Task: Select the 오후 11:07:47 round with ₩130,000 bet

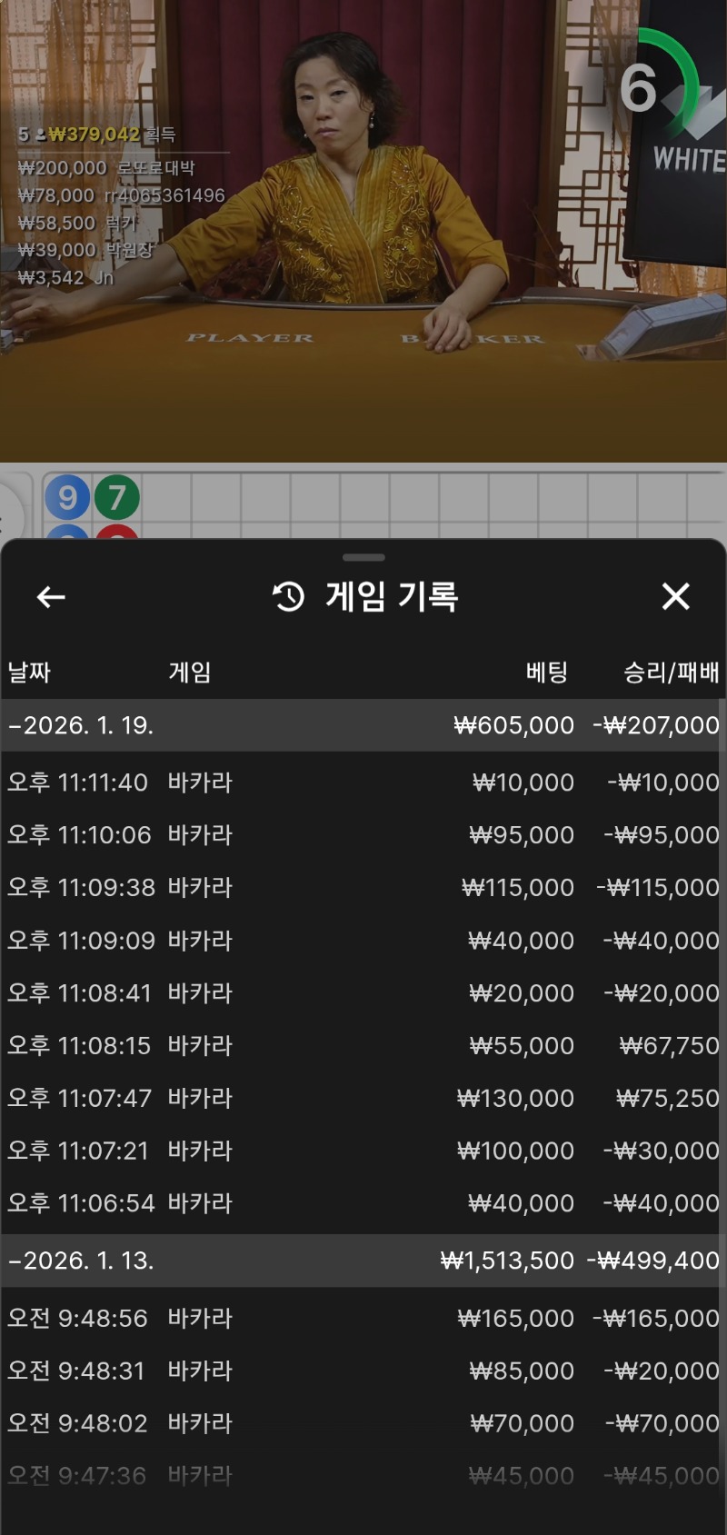Action: point(363,1099)
